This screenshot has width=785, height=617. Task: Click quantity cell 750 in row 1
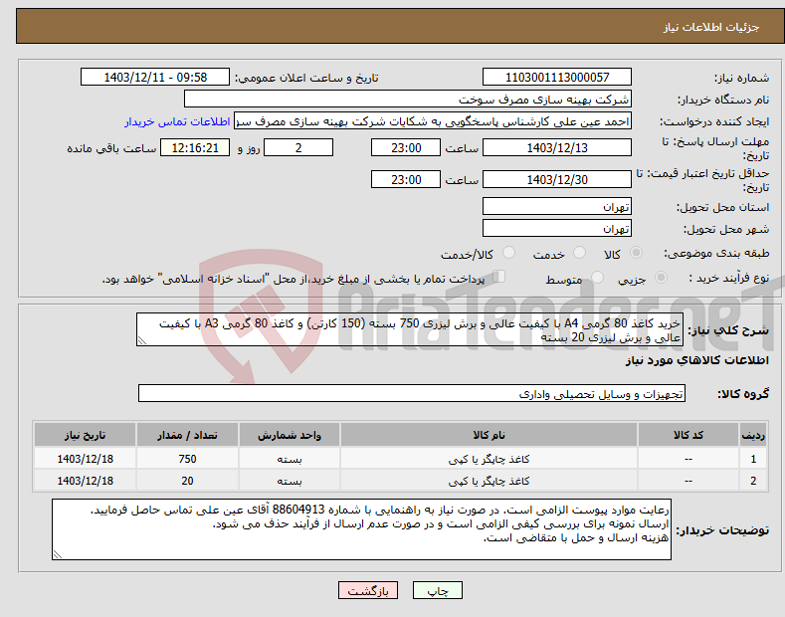tap(187, 459)
